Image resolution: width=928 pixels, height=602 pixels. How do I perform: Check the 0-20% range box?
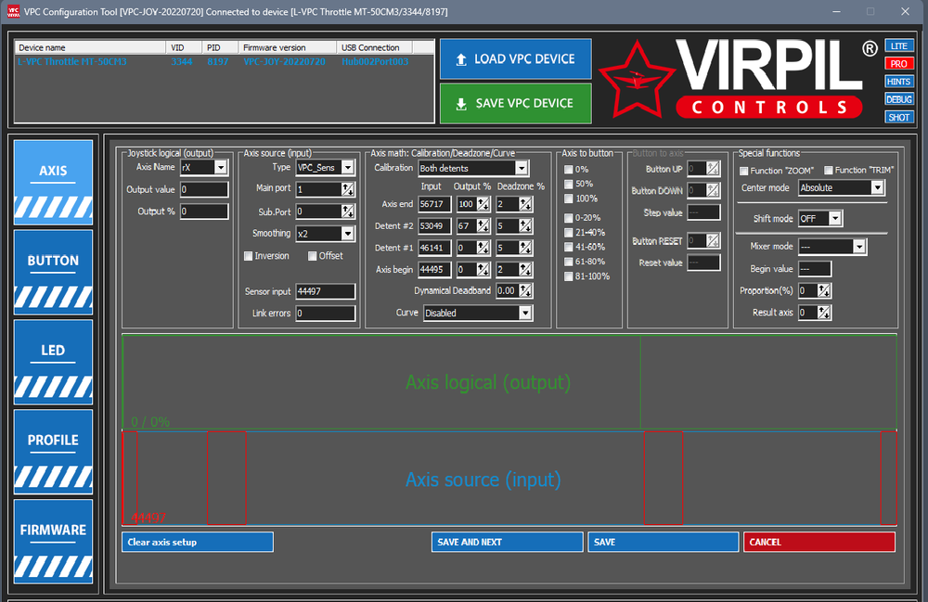point(569,218)
